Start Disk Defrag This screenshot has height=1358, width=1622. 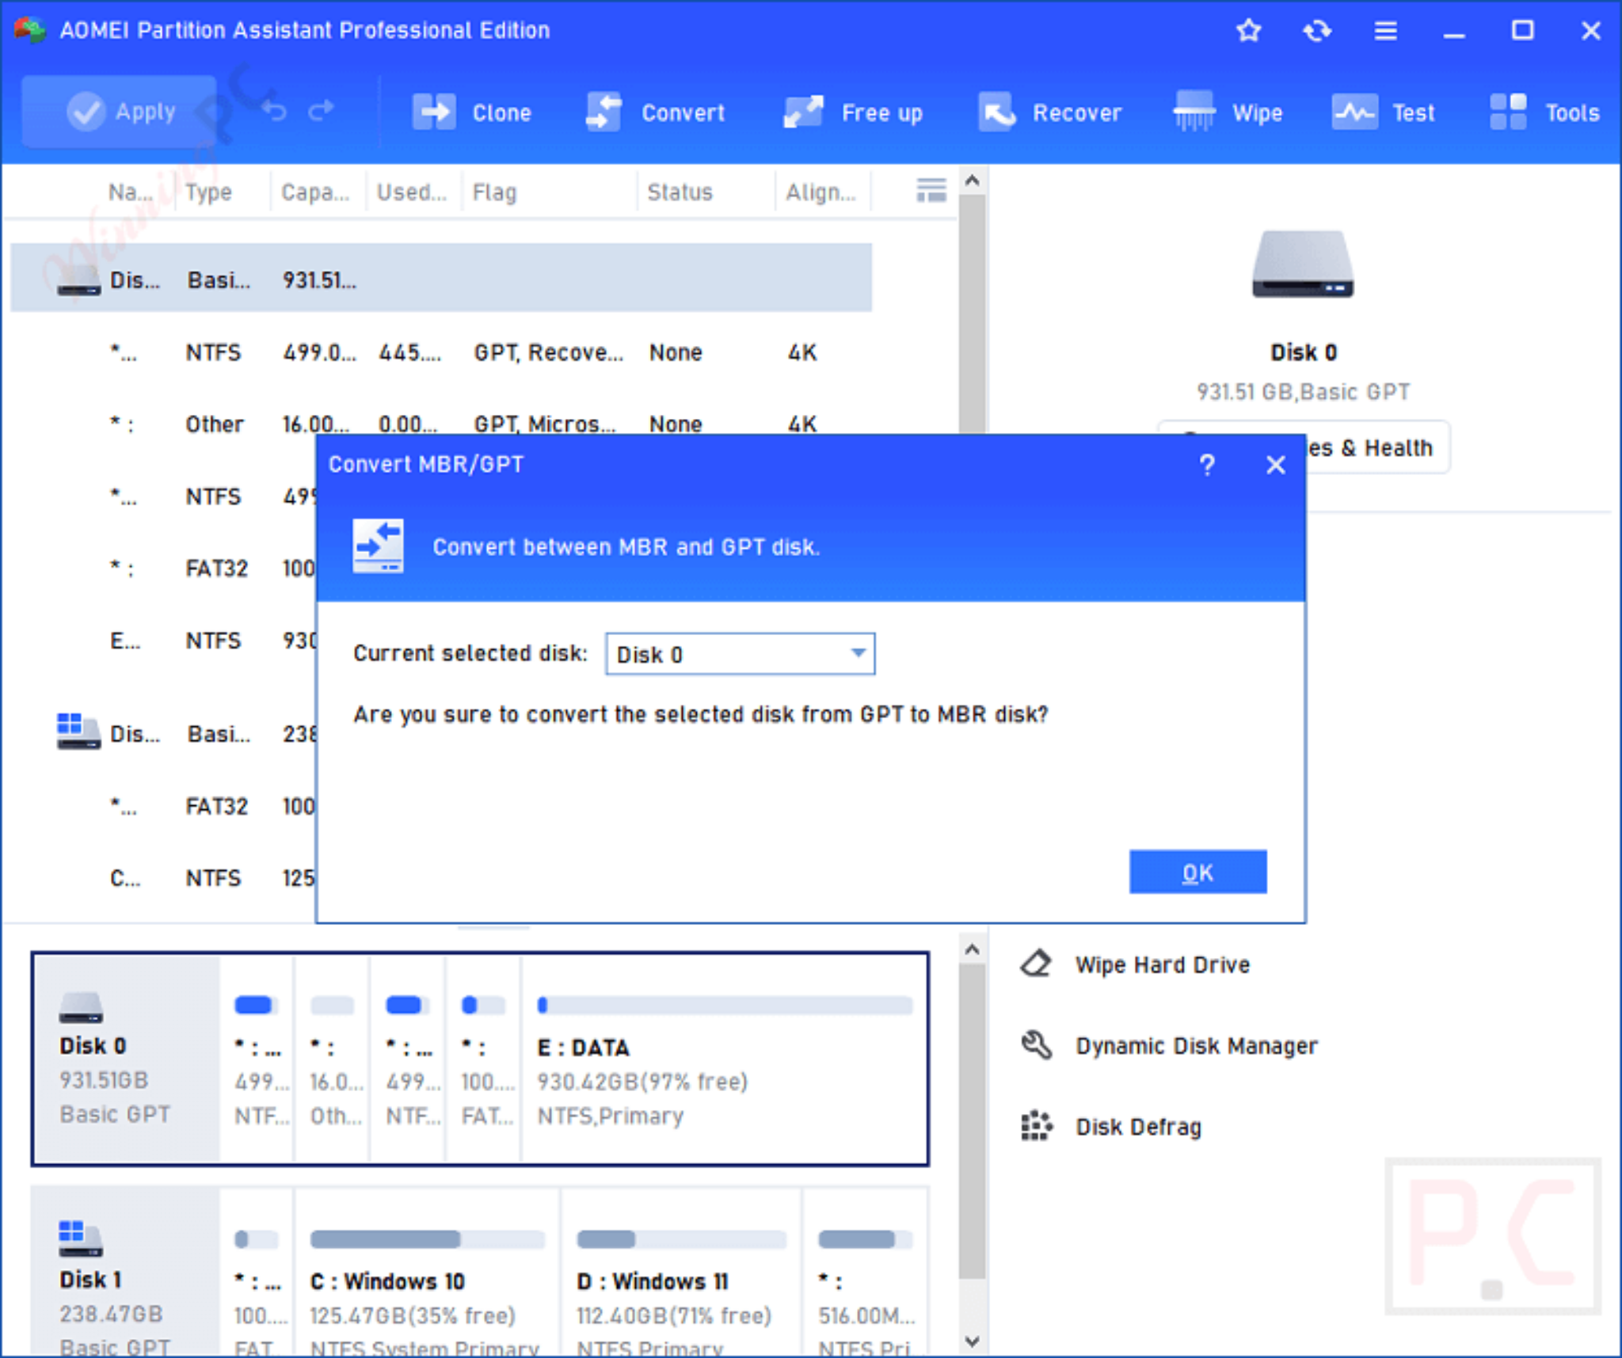pyautogui.click(x=1138, y=1126)
